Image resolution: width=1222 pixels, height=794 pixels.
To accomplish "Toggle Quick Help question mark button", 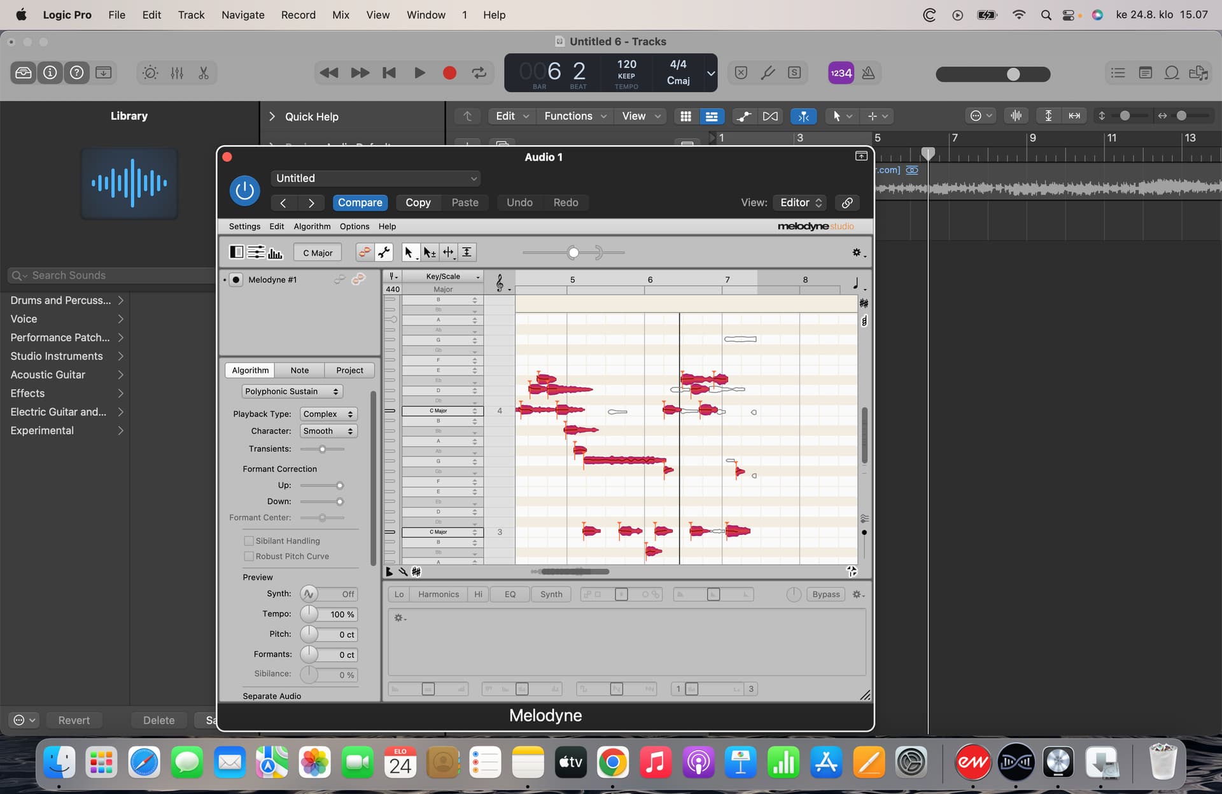I will [x=77, y=73].
